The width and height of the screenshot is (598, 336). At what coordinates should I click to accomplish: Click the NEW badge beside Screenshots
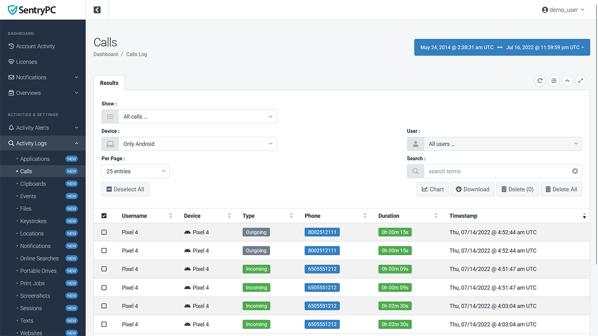click(71, 296)
